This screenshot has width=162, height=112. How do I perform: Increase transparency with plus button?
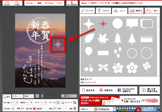(x=31, y=102)
